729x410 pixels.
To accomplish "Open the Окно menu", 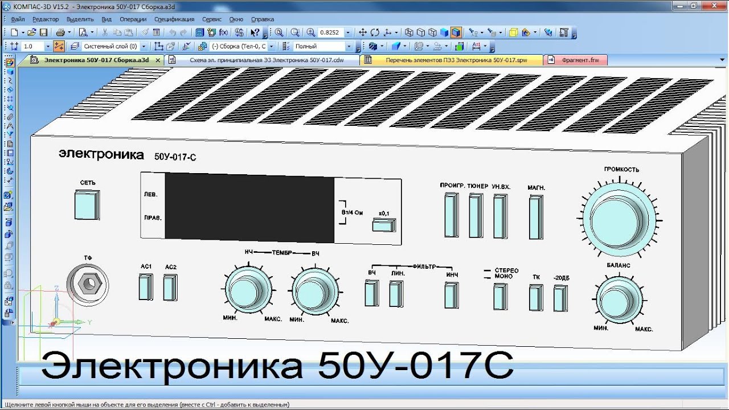I will (236, 19).
